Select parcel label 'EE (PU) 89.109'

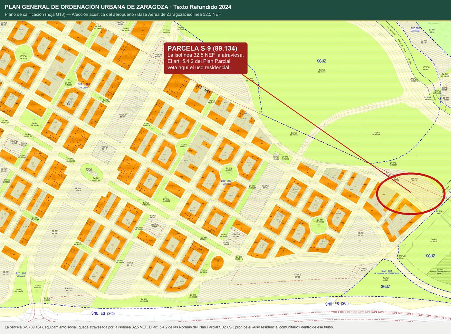[x=55, y=232]
